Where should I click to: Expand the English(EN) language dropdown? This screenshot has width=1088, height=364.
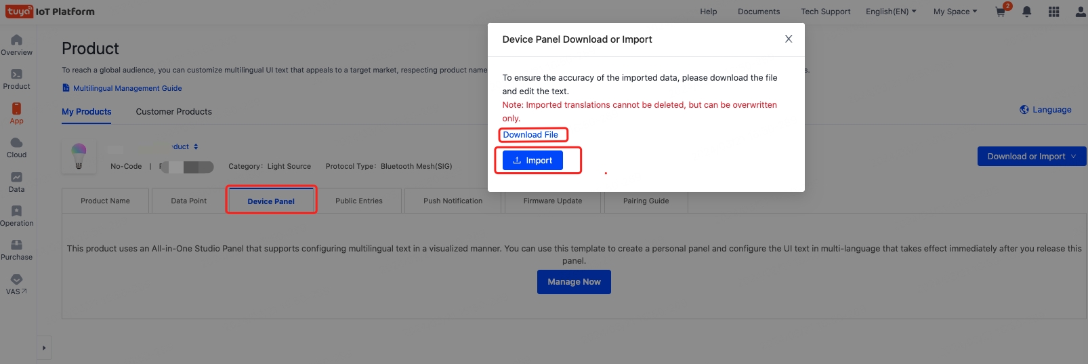[x=891, y=12]
